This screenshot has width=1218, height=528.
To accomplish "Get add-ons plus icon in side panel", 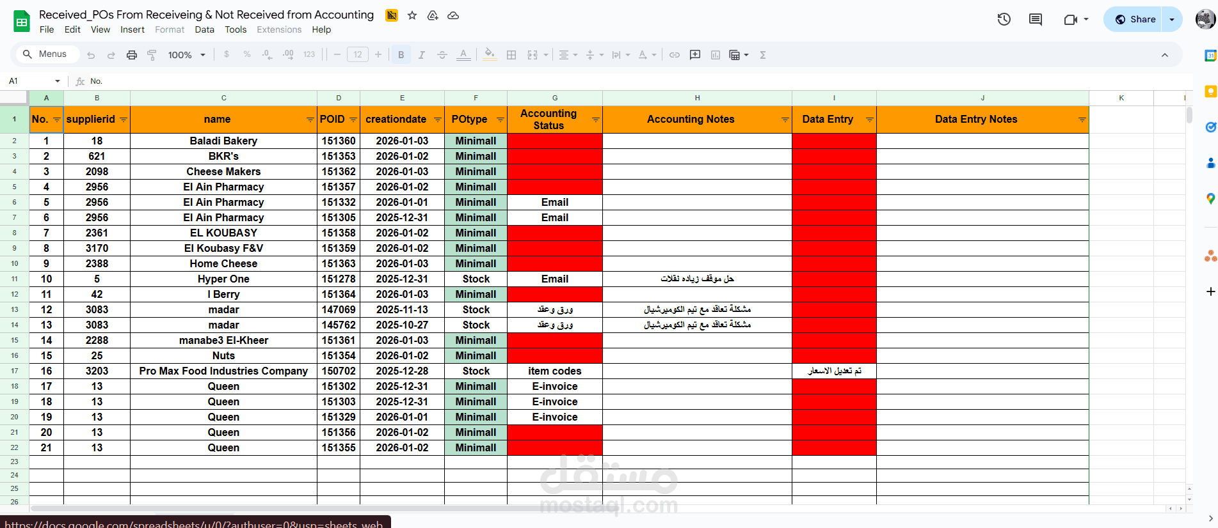I will pyautogui.click(x=1210, y=291).
